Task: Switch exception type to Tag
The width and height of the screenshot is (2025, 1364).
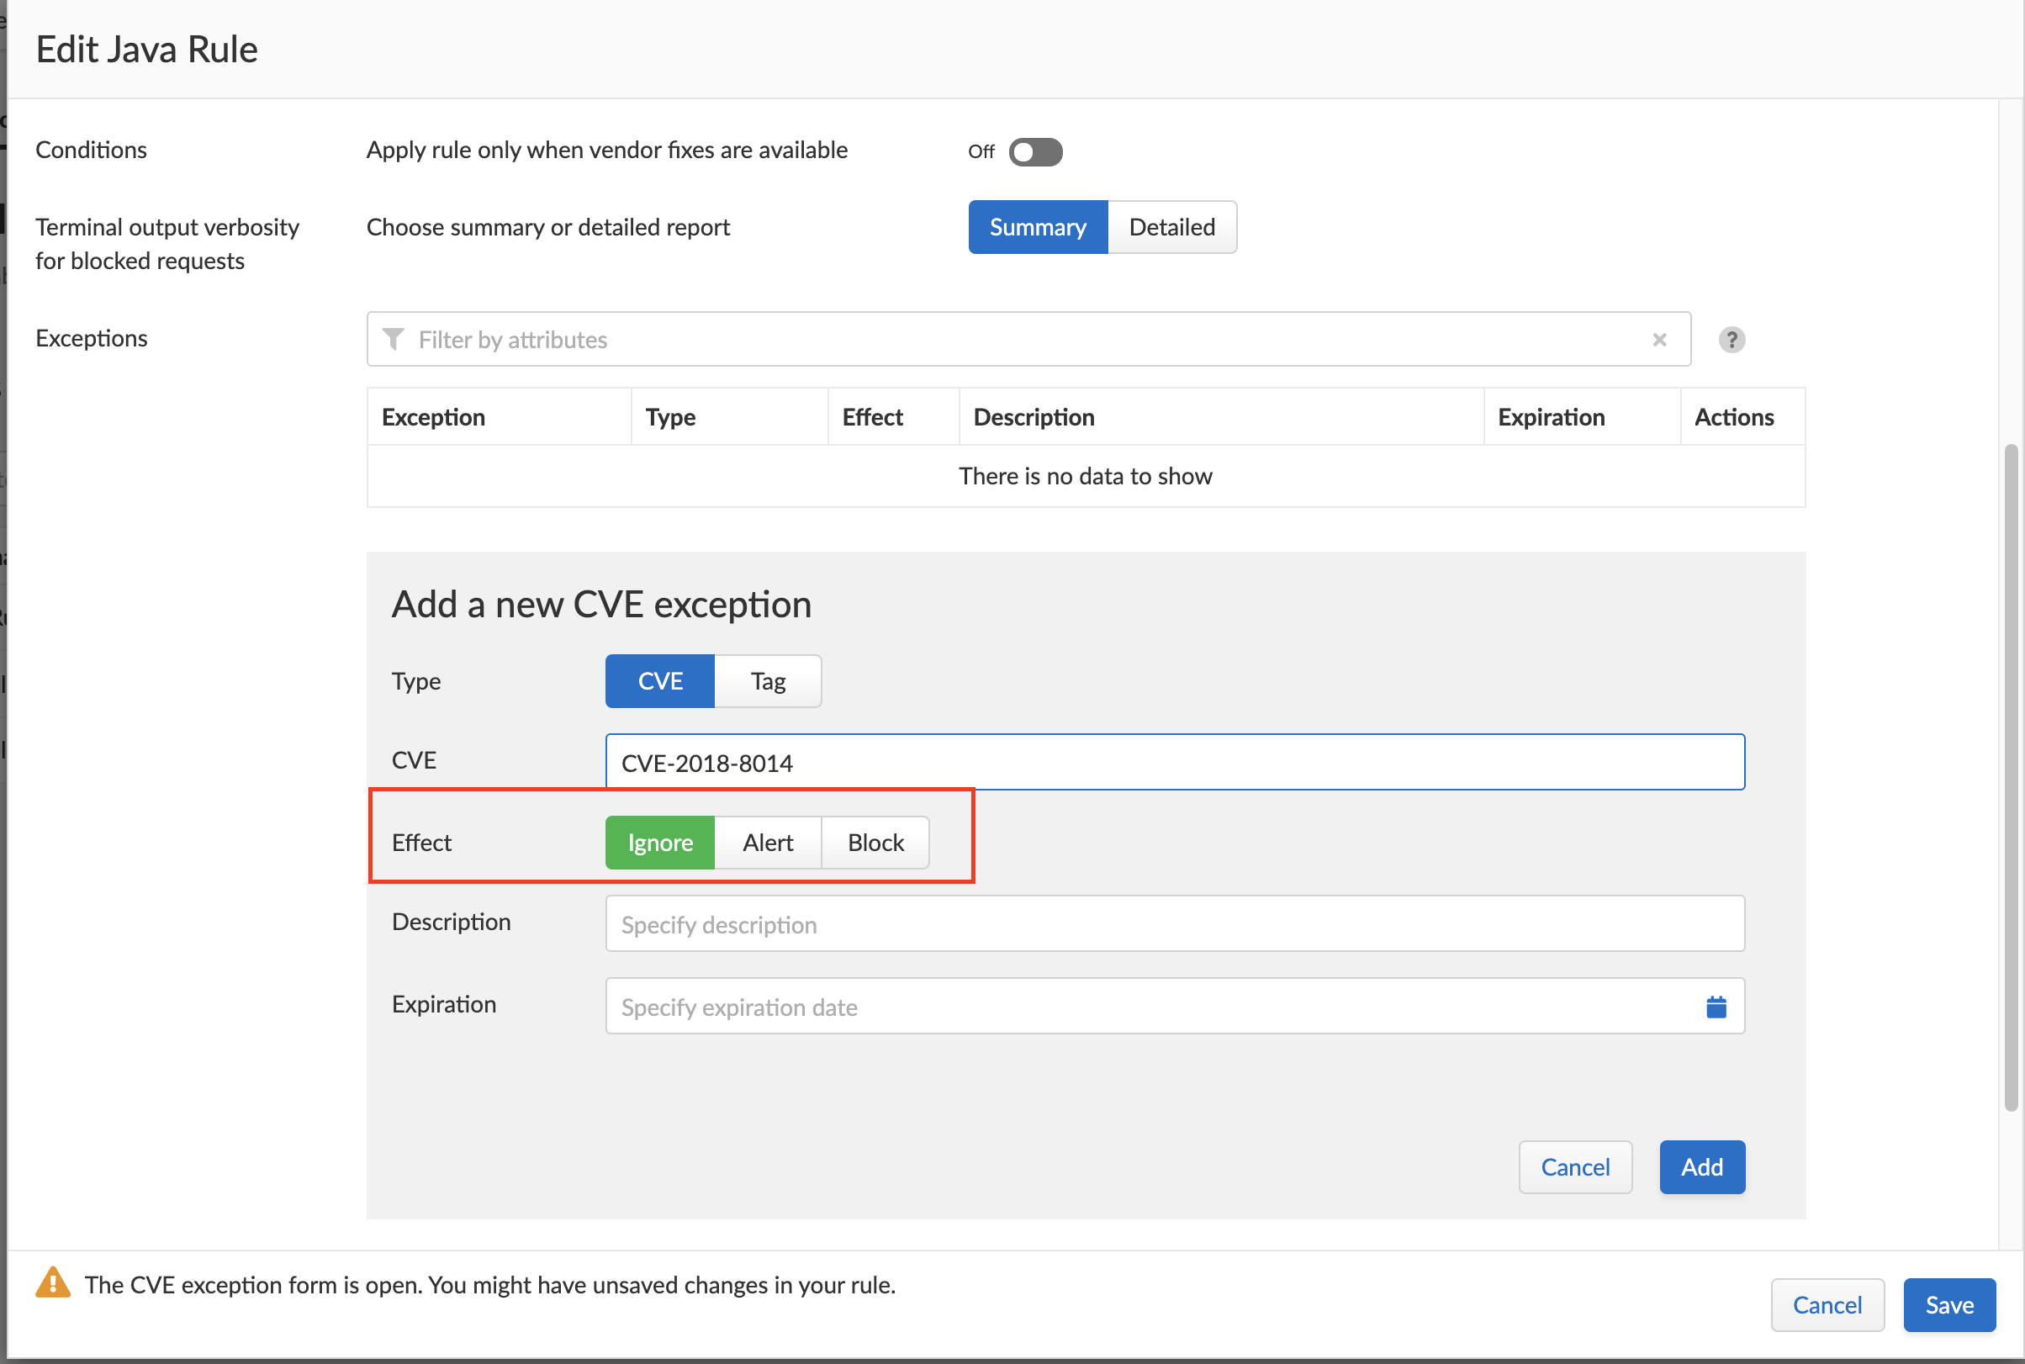Action: tap(767, 680)
